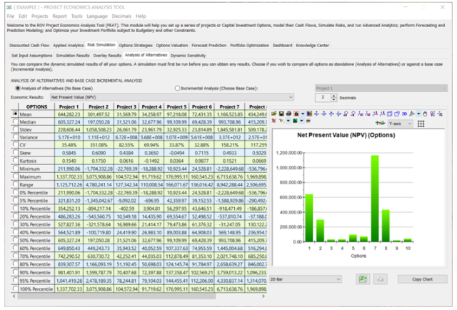Click the red-brown icon ending second toolbar row

pyautogui.click(x=308, y=121)
